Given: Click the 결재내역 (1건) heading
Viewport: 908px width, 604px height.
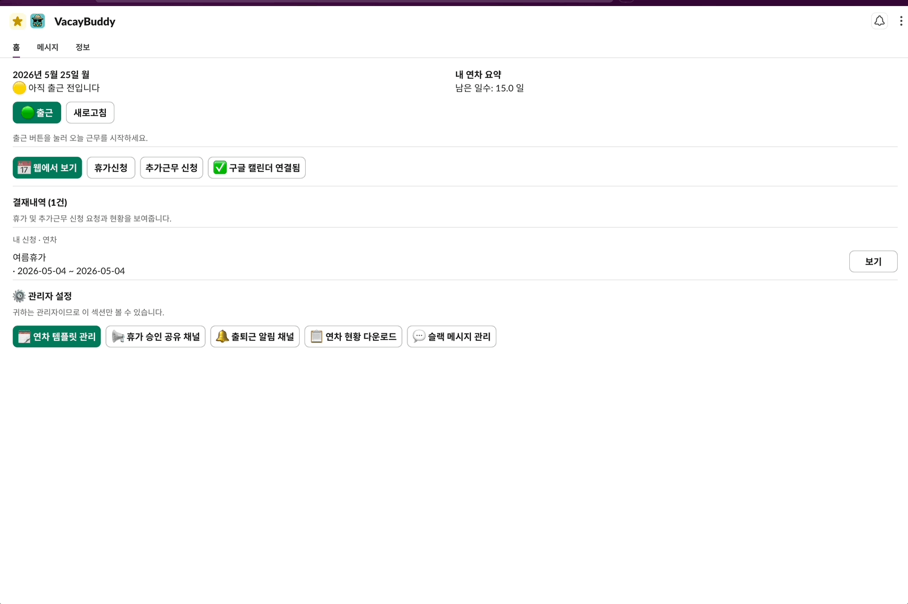Looking at the screenshot, I should (x=40, y=202).
